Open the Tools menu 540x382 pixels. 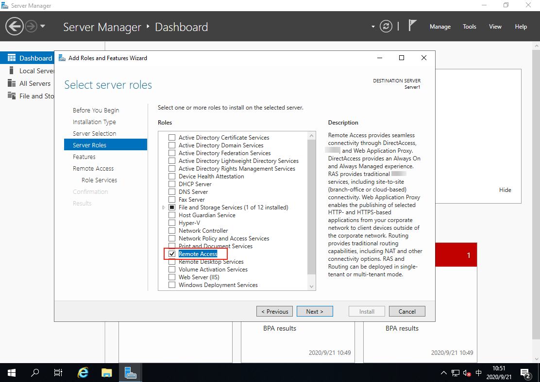pos(469,27)
